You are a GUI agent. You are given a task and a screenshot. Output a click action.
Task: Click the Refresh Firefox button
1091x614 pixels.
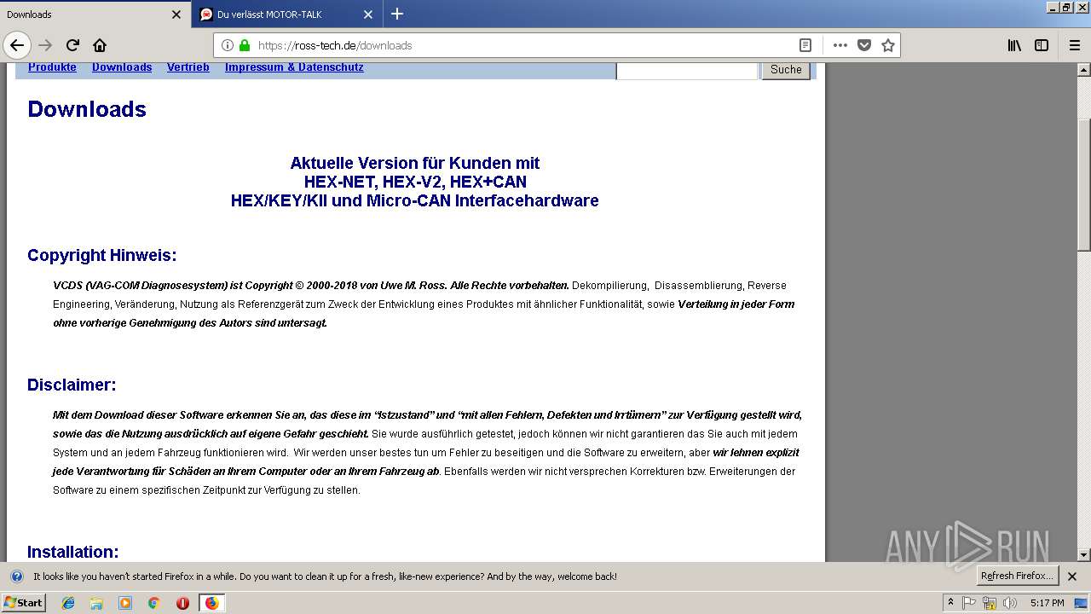pos(1017,576)
